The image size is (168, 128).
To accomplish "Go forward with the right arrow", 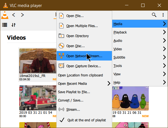I will tap(22, 15).
